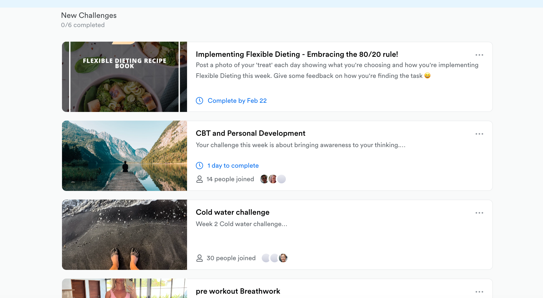Open Implementing Flexible Dieting challenge title
The height and width of the screenshot is (298, 543).
[297, 54]
